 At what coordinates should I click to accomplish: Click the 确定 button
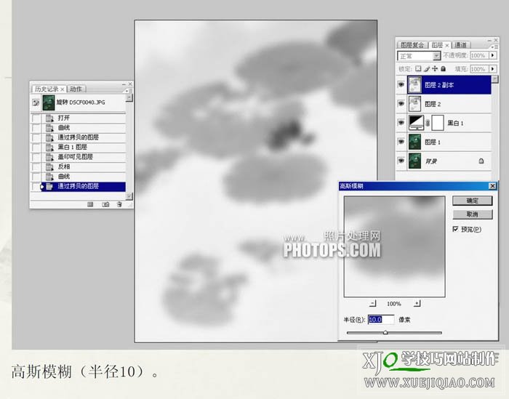[x=473, y=201]
